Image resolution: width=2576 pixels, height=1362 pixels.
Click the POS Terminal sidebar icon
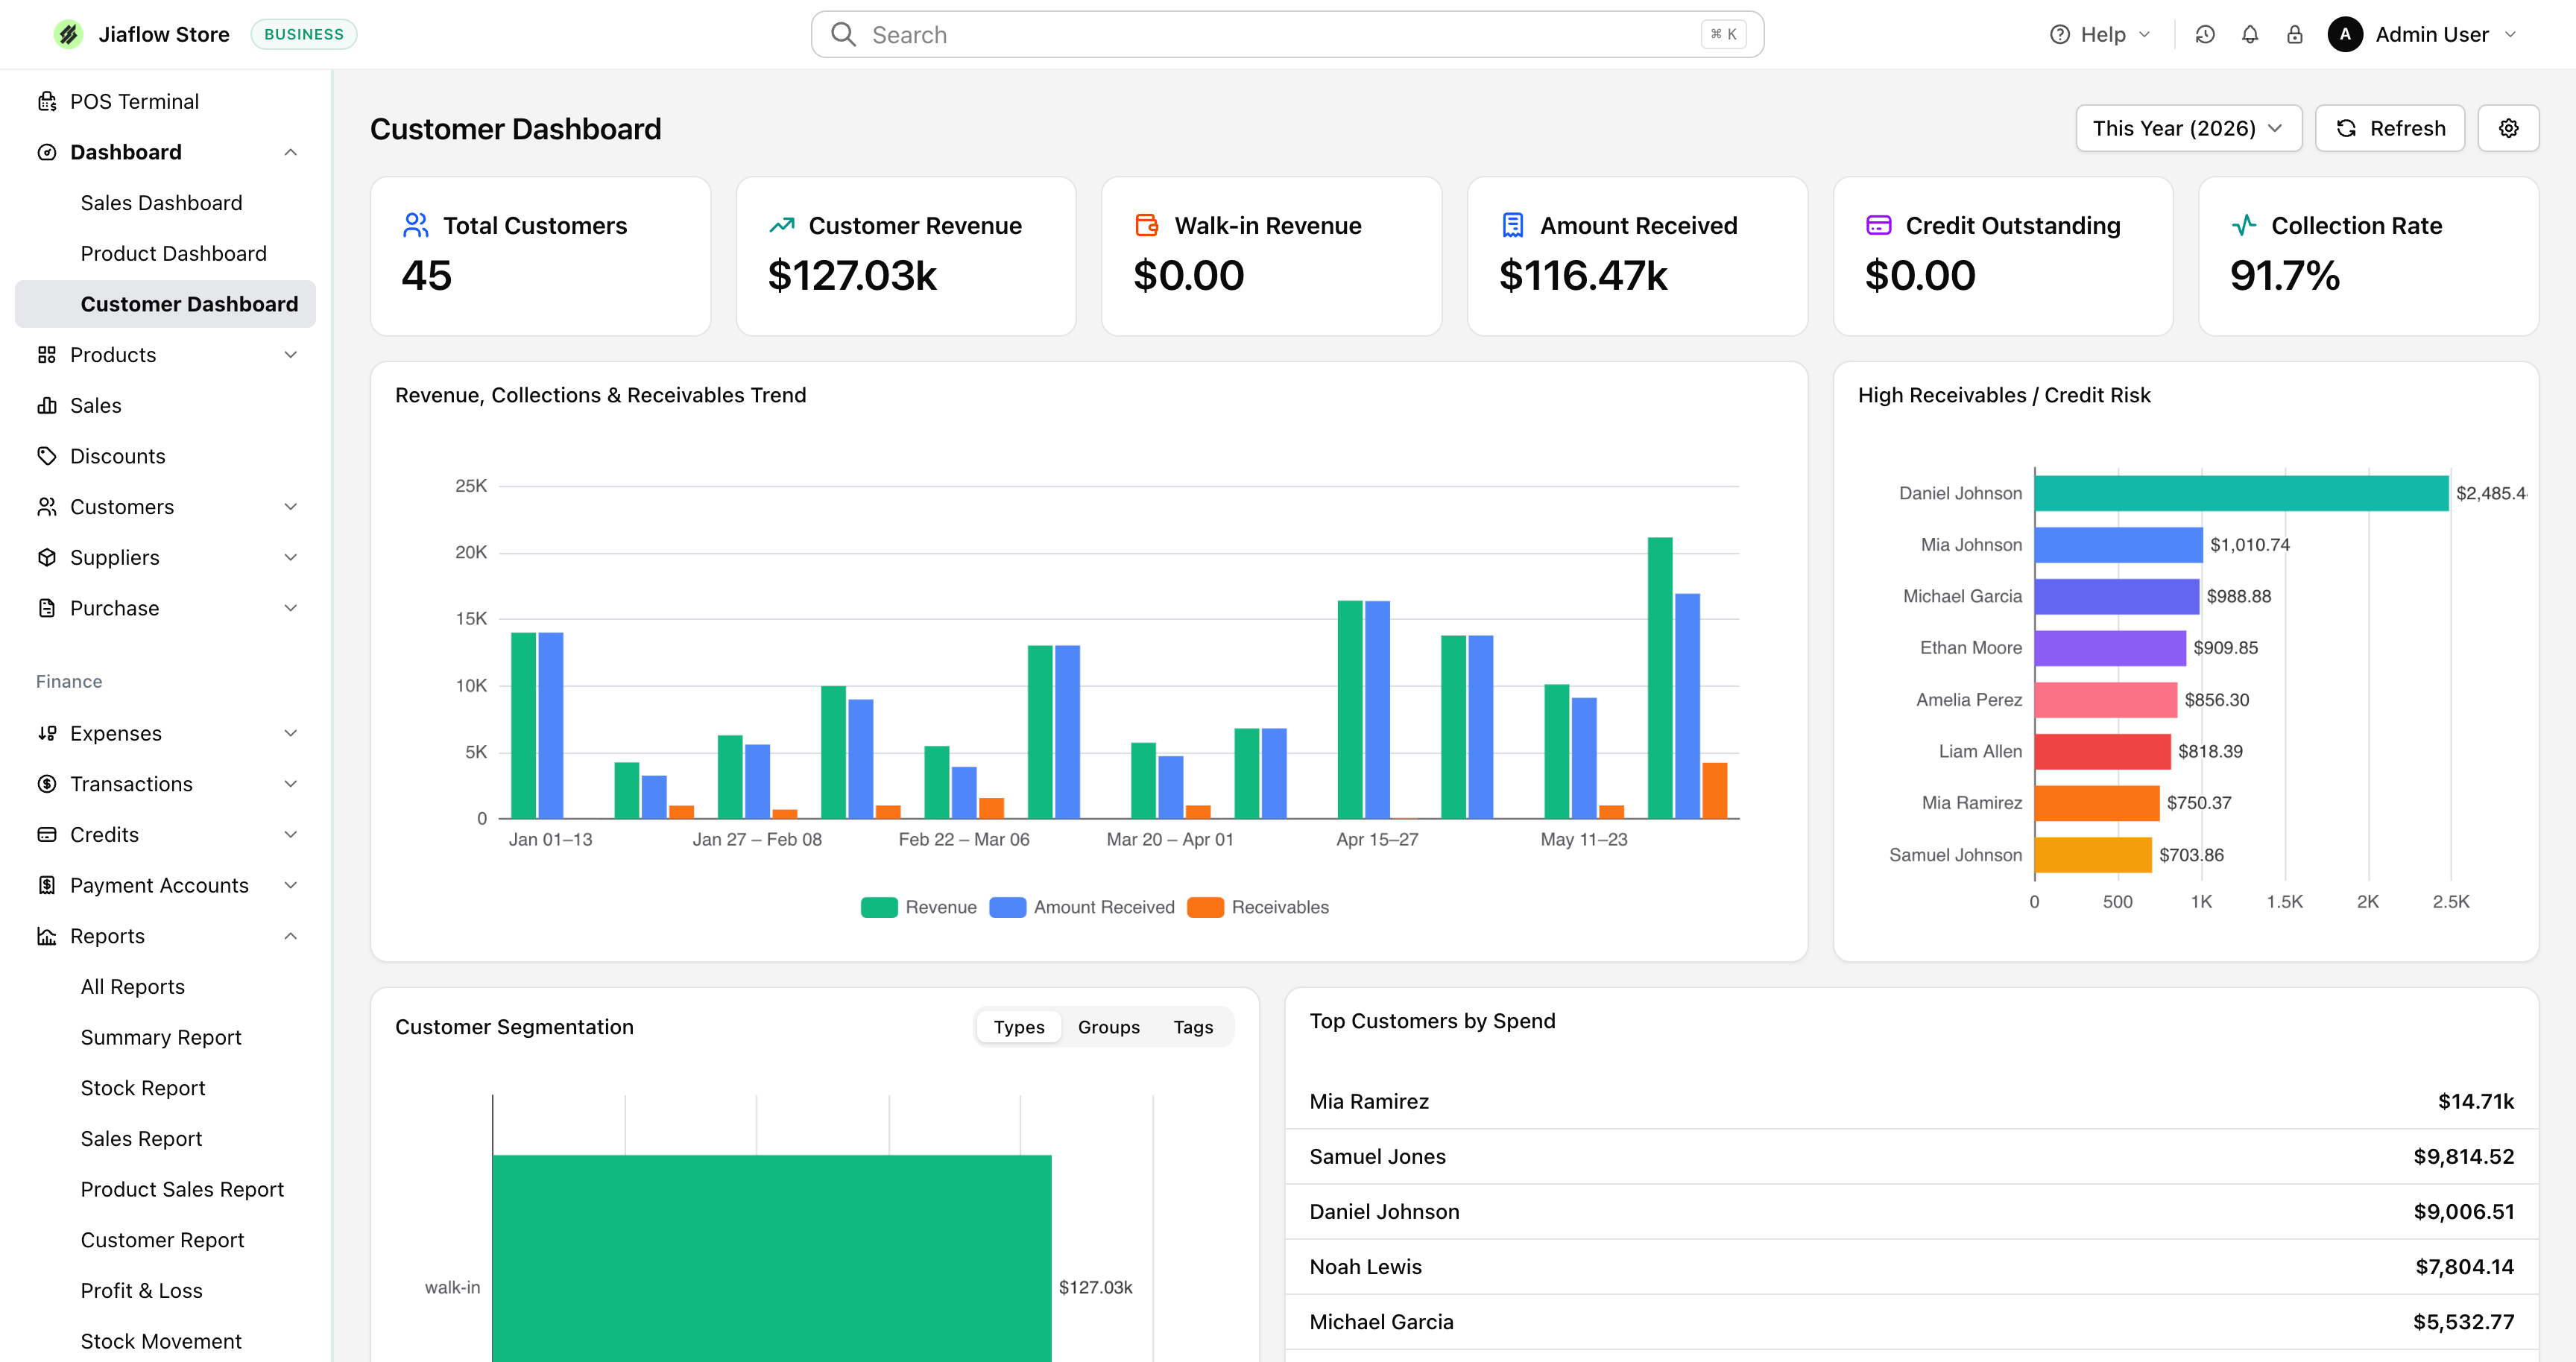coord(47,101)
